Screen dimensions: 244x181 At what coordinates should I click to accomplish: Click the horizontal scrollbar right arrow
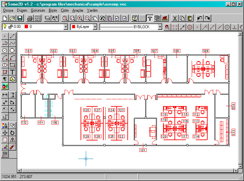tap(236, 171)
